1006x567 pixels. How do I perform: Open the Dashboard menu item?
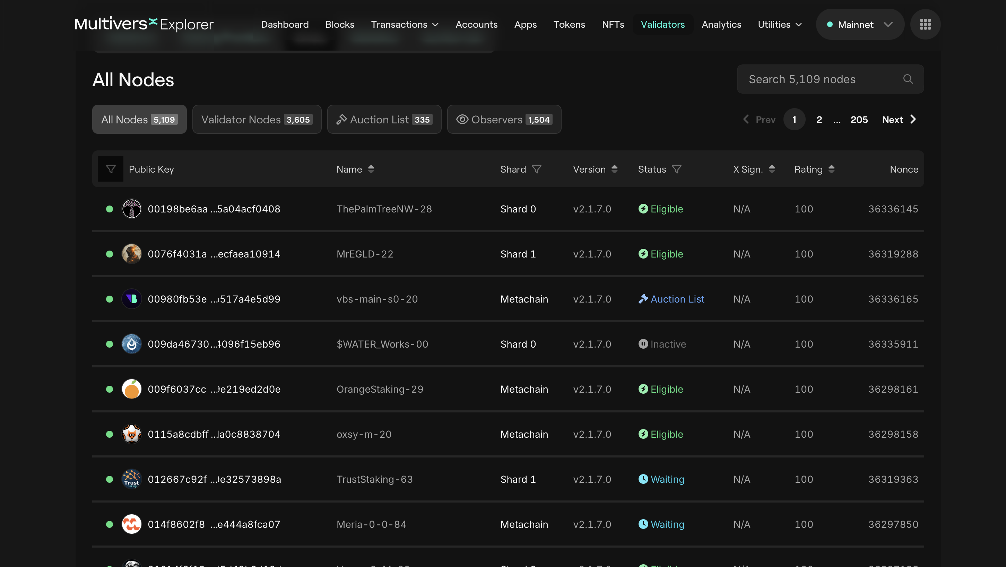pos(285,25)
